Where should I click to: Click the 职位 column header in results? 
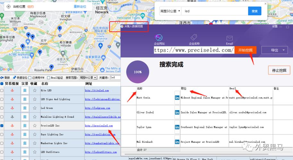(x=184, y=88)
